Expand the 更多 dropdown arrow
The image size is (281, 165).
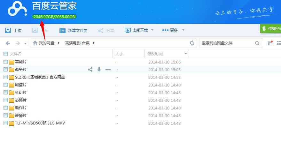pos(183,30)
